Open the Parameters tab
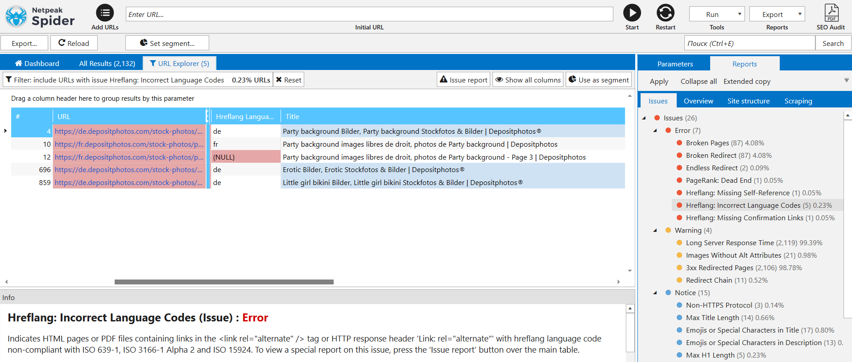Viewport: 852px width, 362px height. (675, 64)
